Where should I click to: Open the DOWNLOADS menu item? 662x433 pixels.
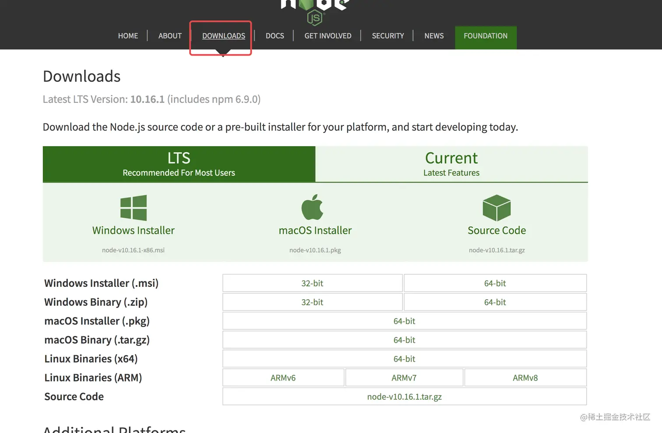(x=224, y=36)
